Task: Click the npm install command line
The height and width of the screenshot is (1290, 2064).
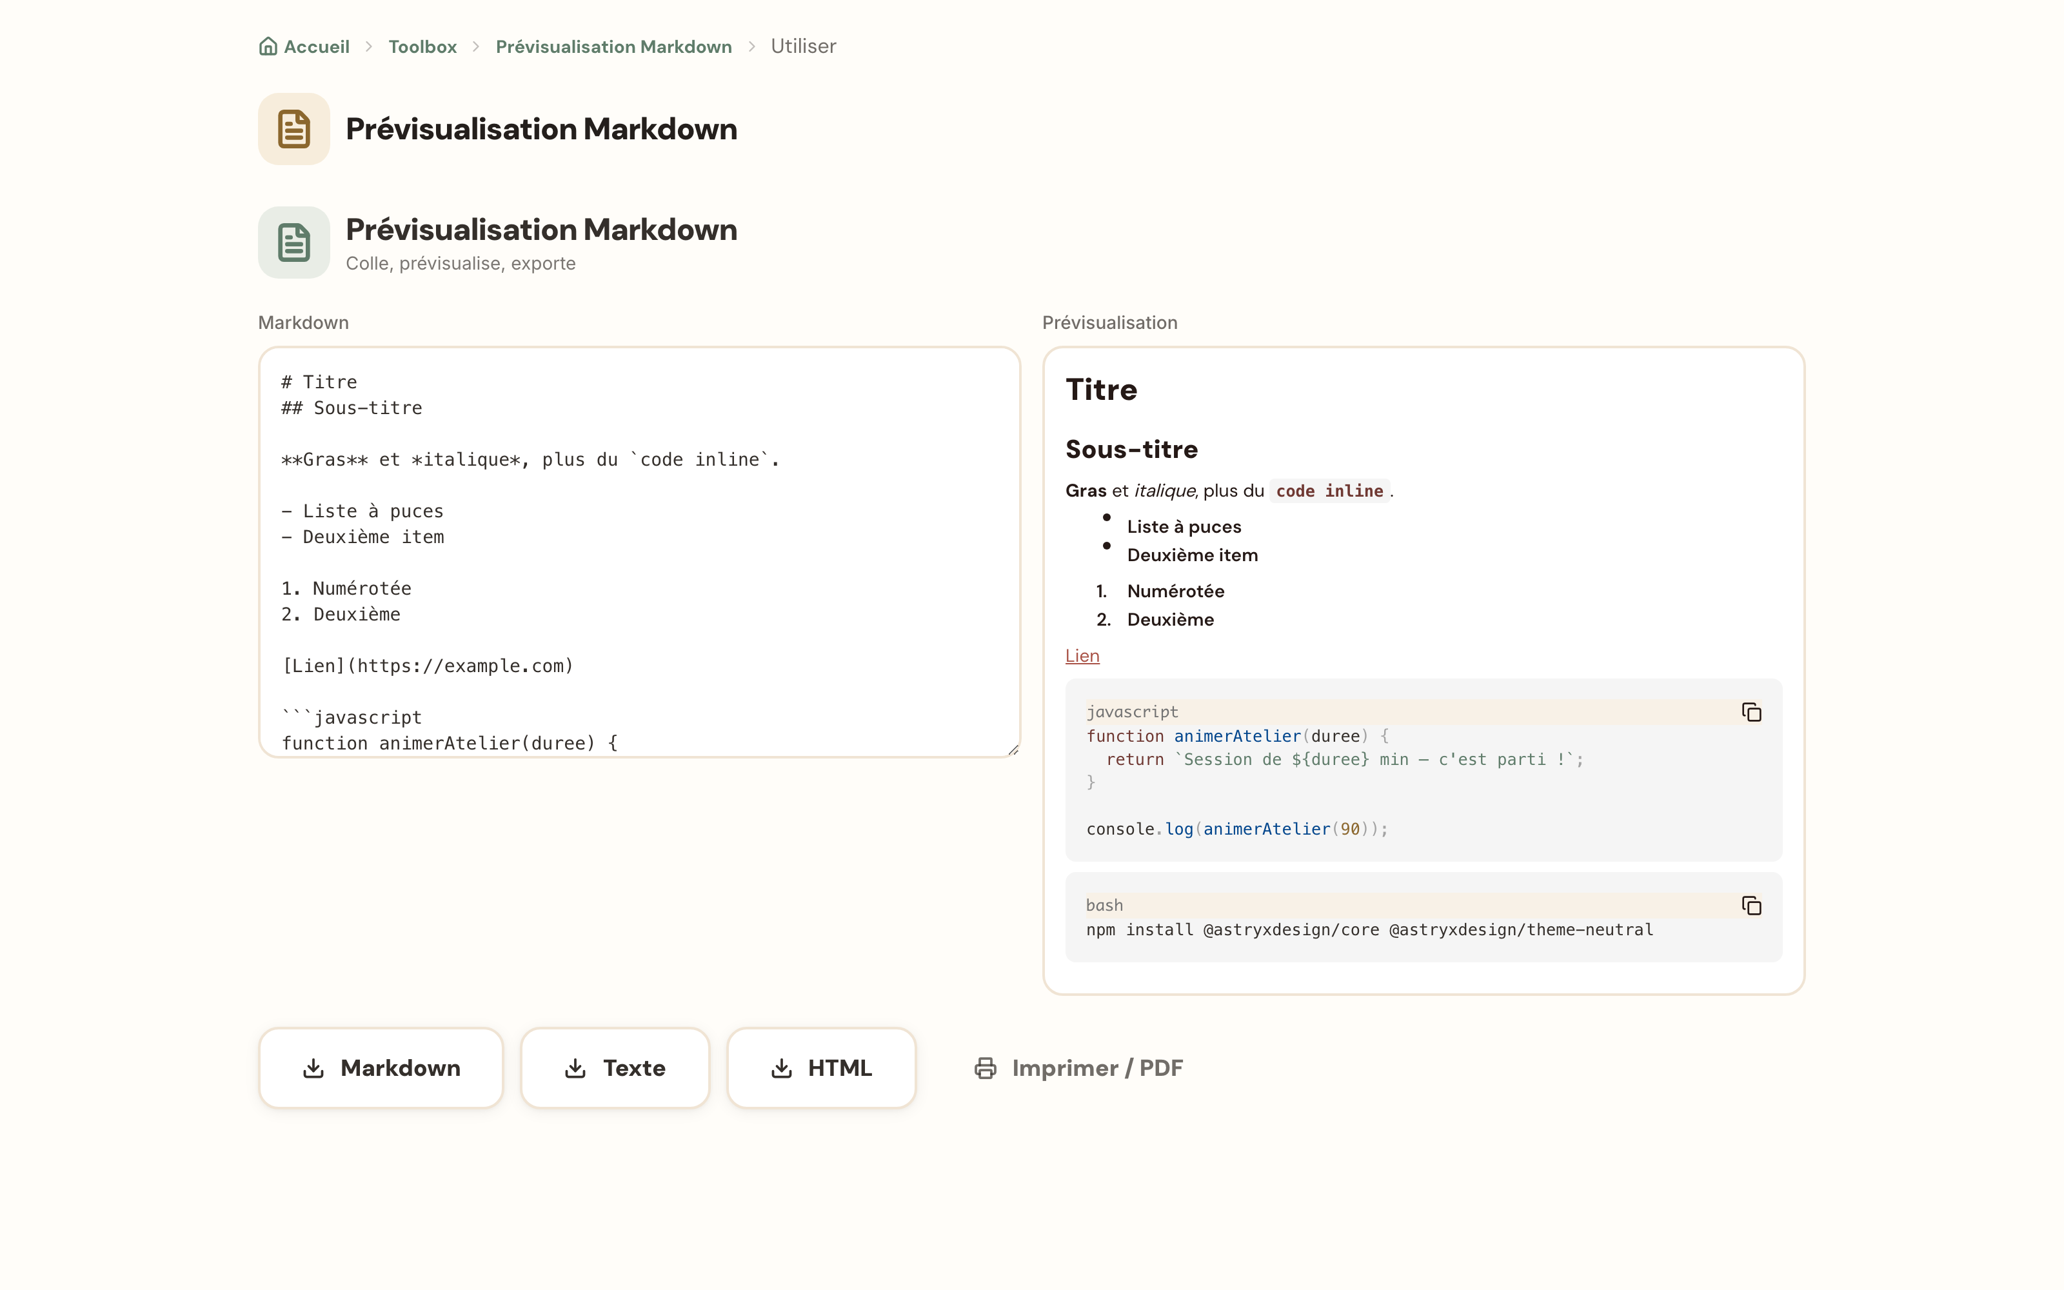Action: click(x=1370, y=929)
